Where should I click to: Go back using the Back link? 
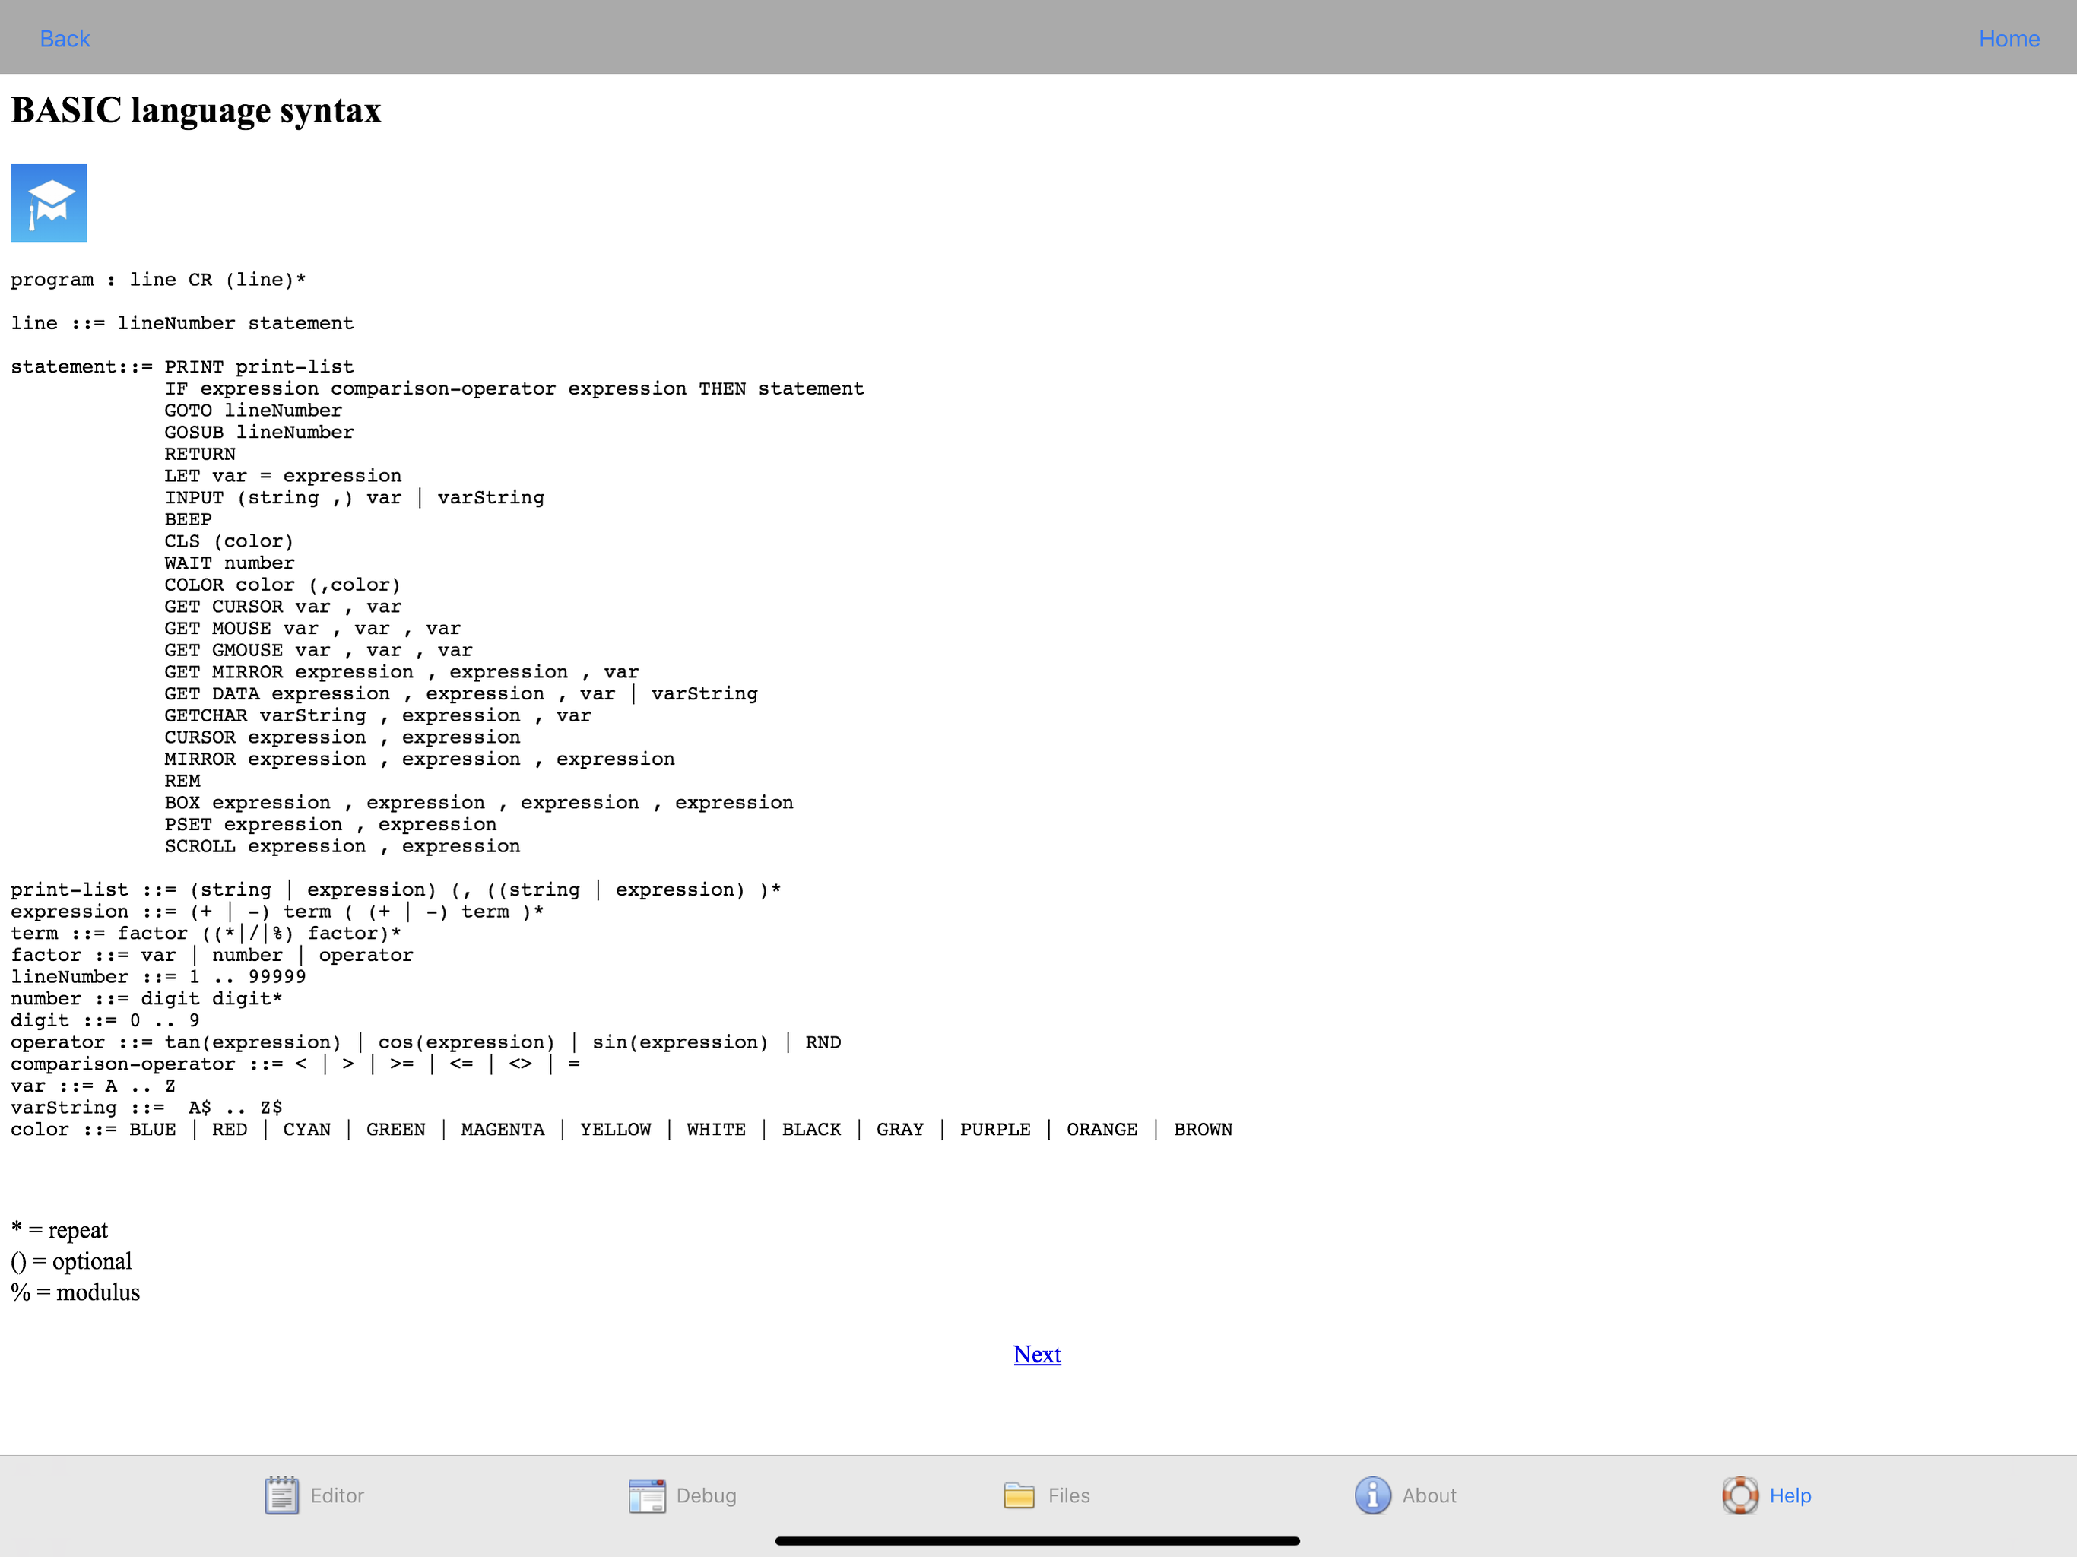coord(64,37)
